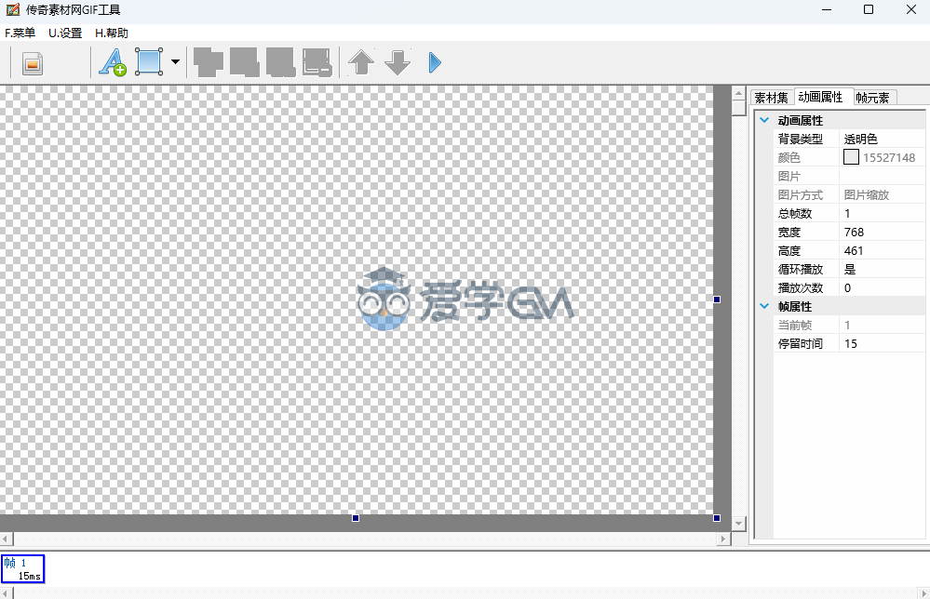Switch to the 动画属性 tab

821,97
